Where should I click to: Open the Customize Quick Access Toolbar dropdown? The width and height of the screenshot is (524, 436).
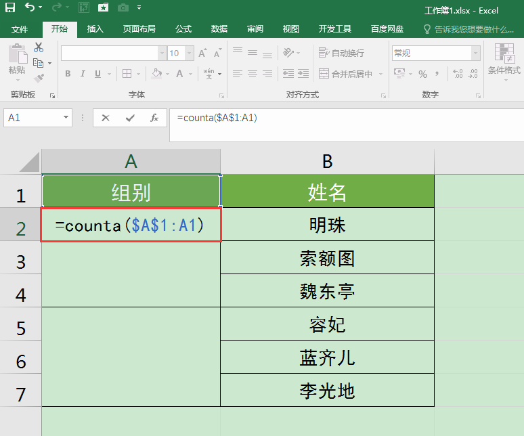tap(139, 7)
